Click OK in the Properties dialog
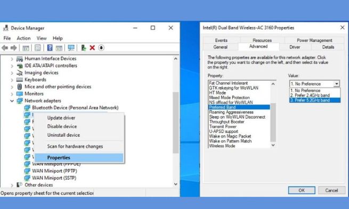Viewport: 349px width, 209px height. pyautogui.click(x=302, y=190)
